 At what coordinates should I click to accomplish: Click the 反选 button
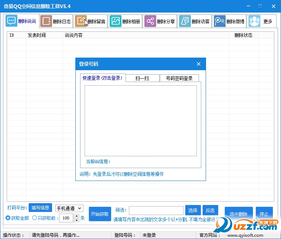pos(210,210)
